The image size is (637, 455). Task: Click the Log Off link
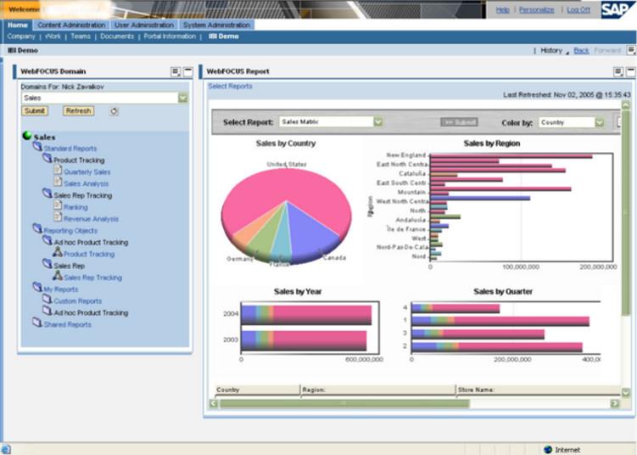(x=578, y=9)
